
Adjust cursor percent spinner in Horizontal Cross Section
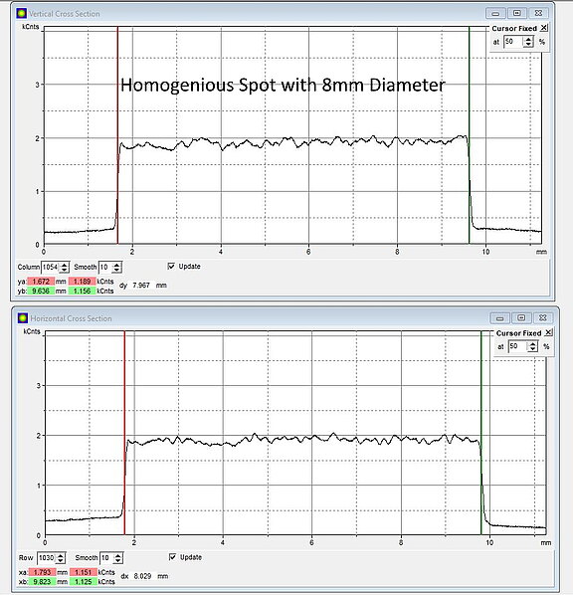pyautogui.click(x=533, y=346)
